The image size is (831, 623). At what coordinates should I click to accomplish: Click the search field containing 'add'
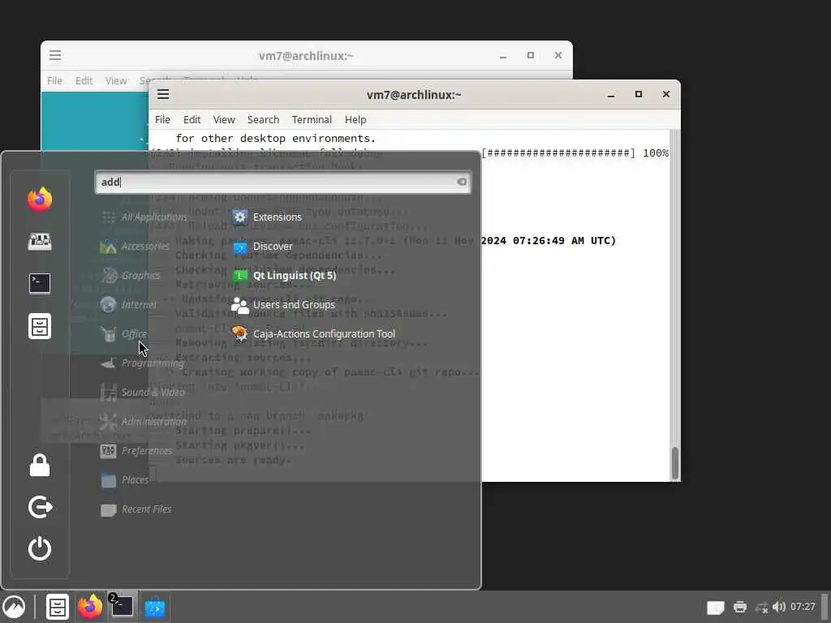[282, 182]
